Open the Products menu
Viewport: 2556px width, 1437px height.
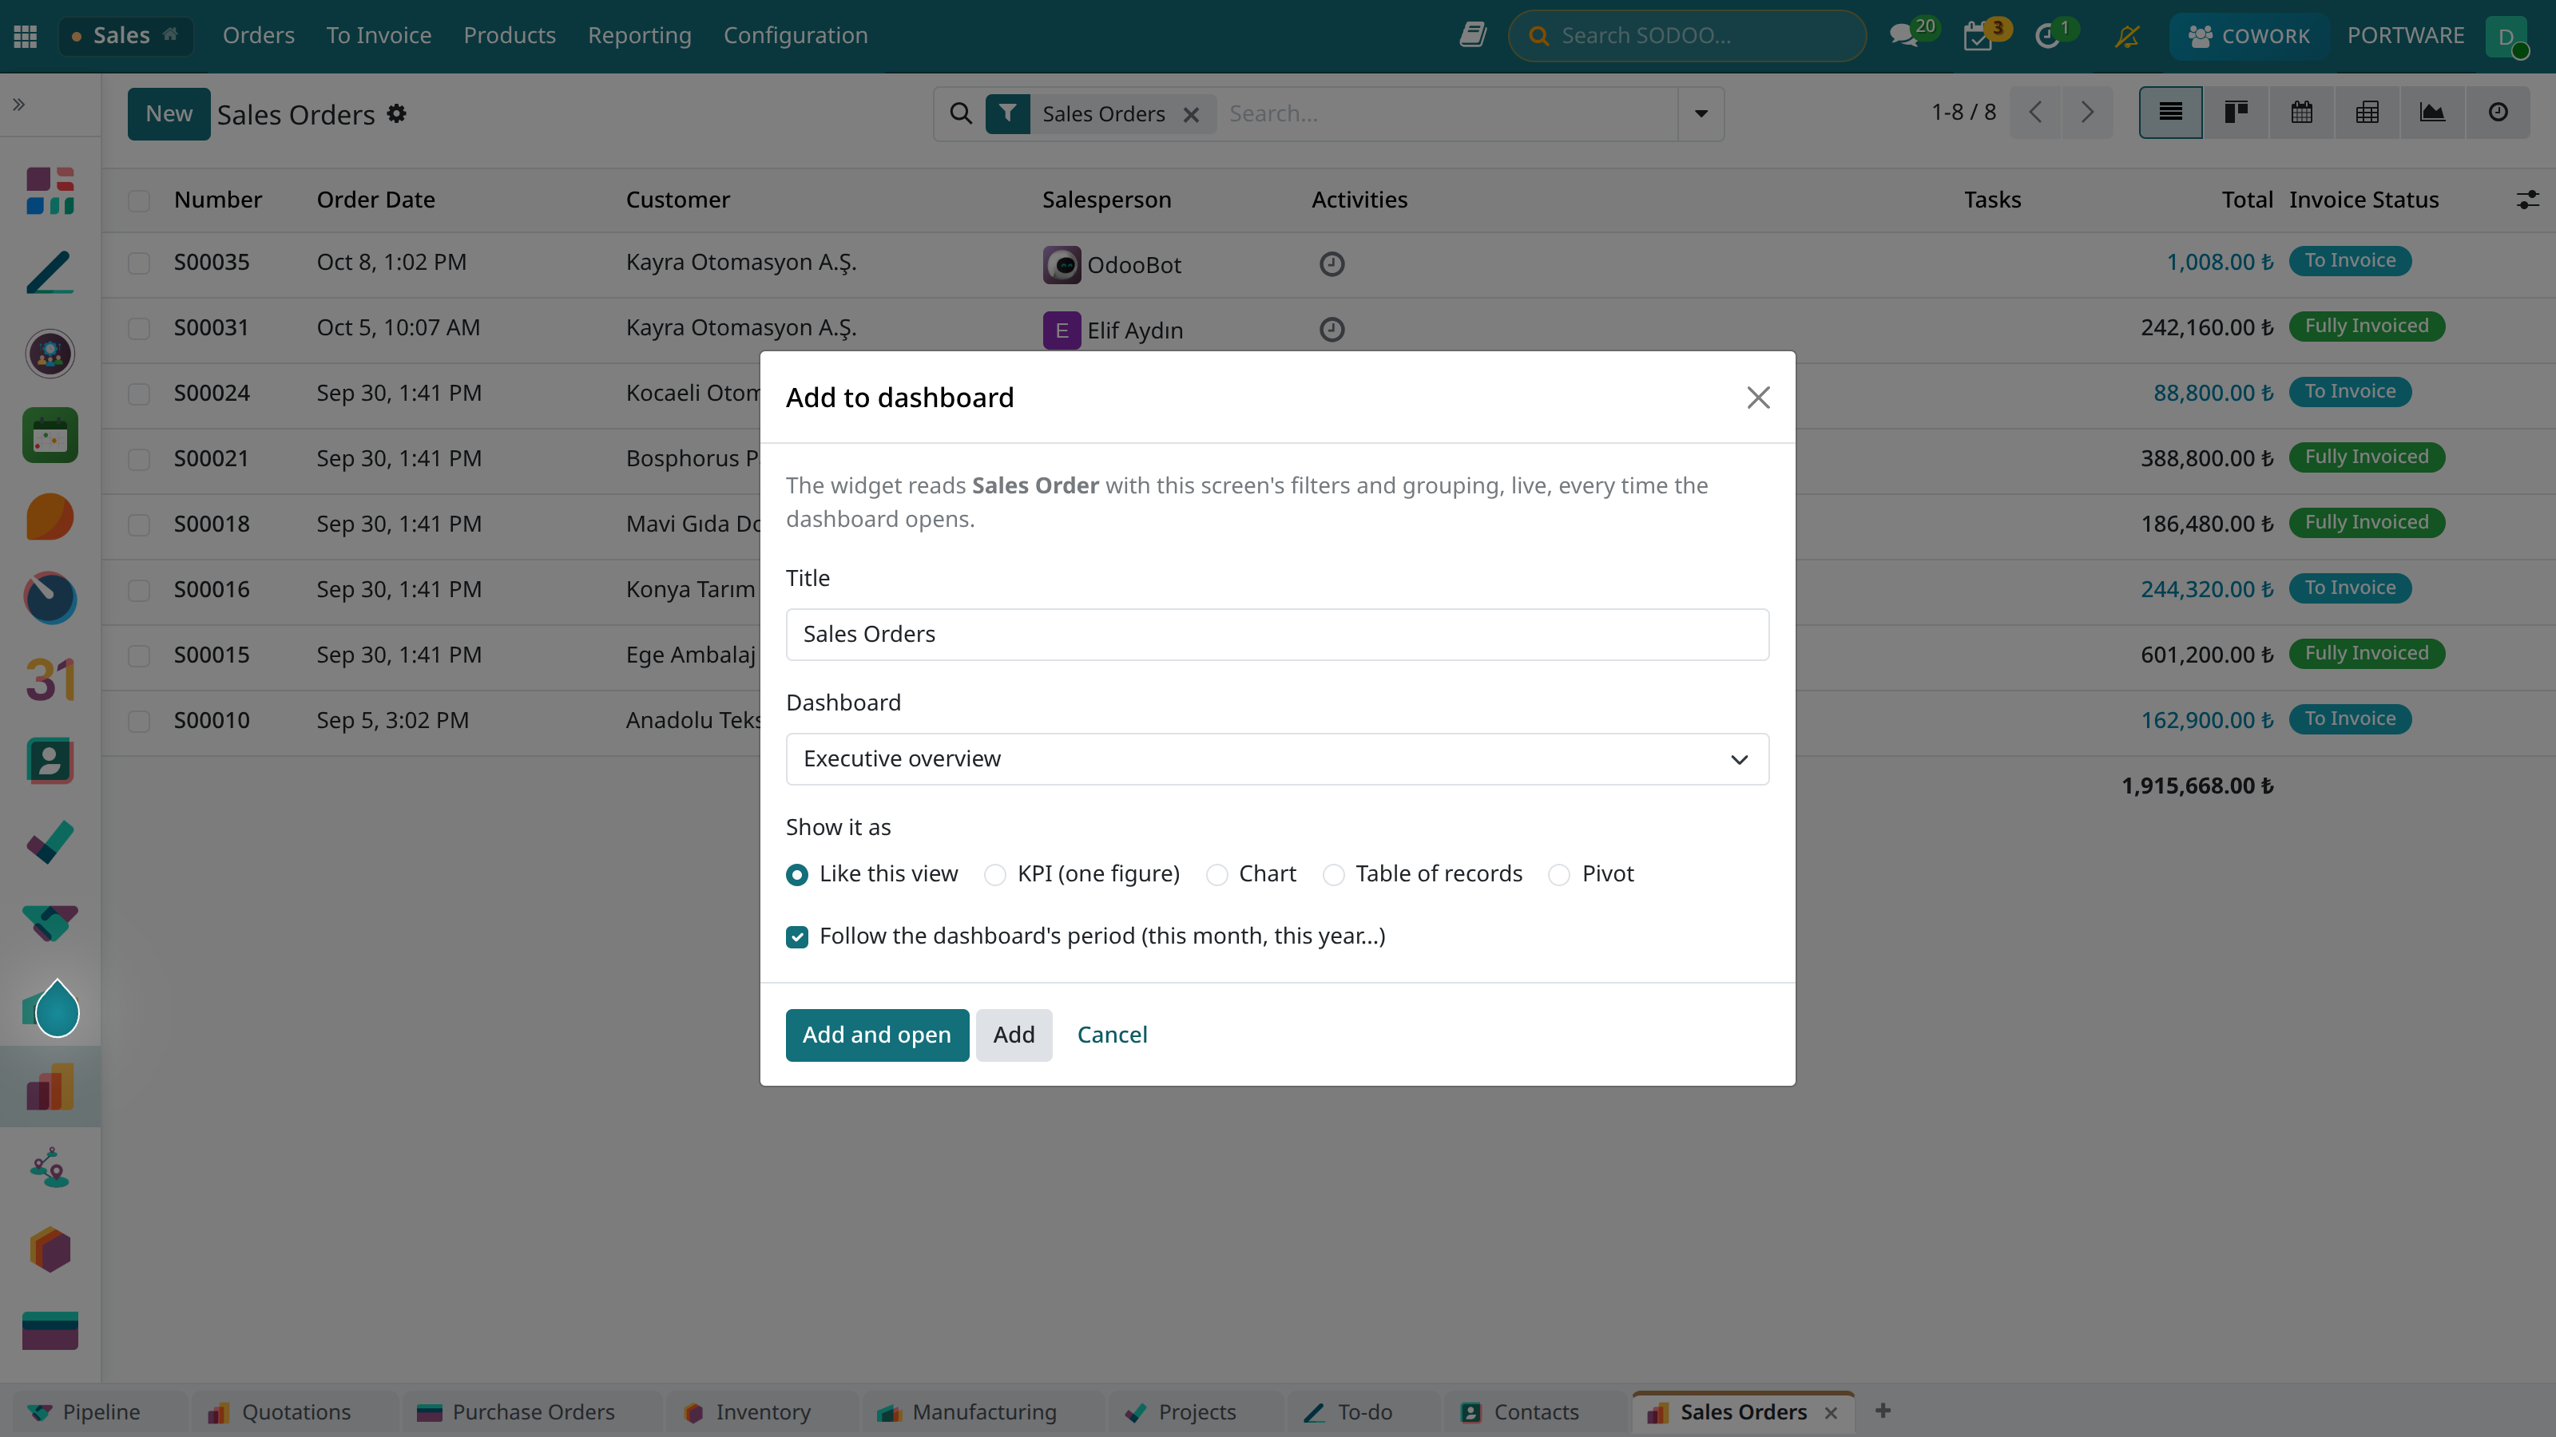(x=509, y=36)
